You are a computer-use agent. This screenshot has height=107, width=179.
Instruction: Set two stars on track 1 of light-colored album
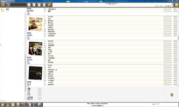pos(166,17)
